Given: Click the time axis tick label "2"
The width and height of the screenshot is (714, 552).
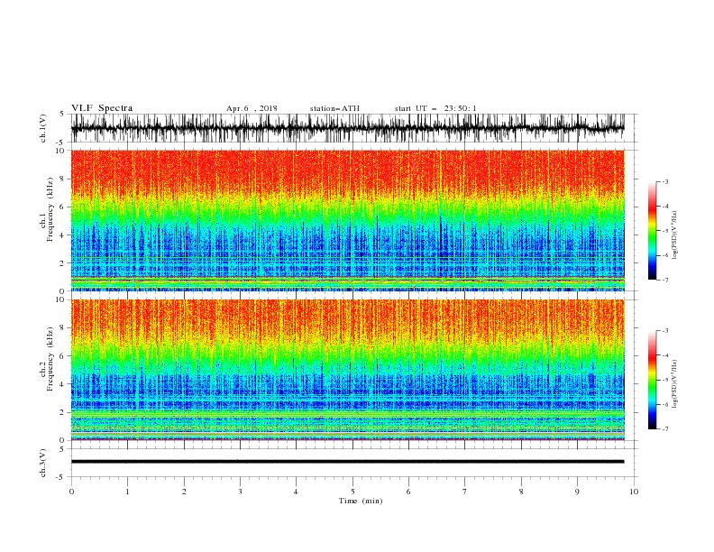Looking at the screenshot, I should [x=184, y=492].
